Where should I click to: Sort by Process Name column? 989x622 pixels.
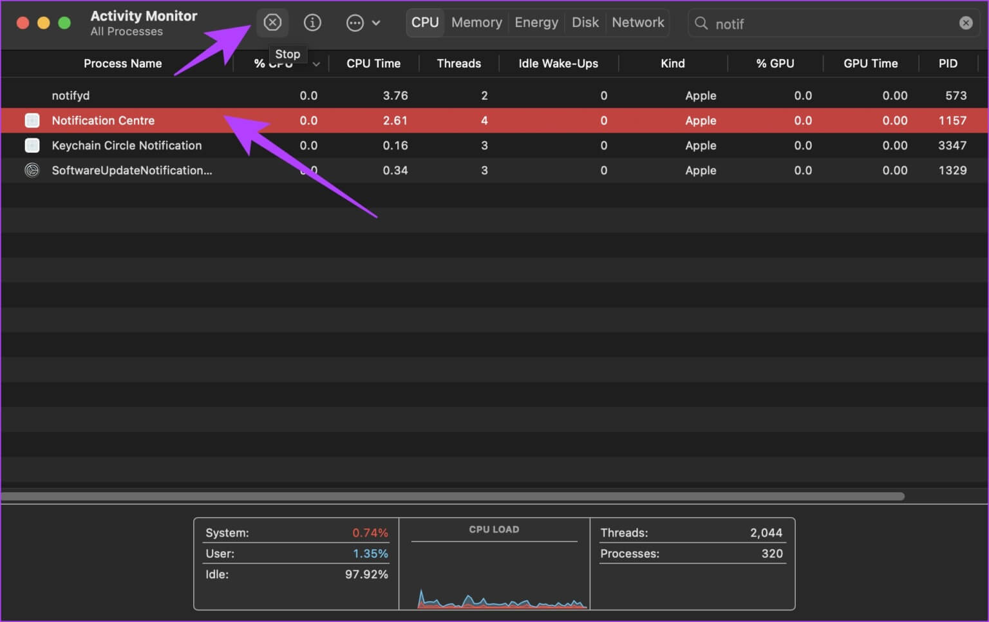[x=122, y=63]
